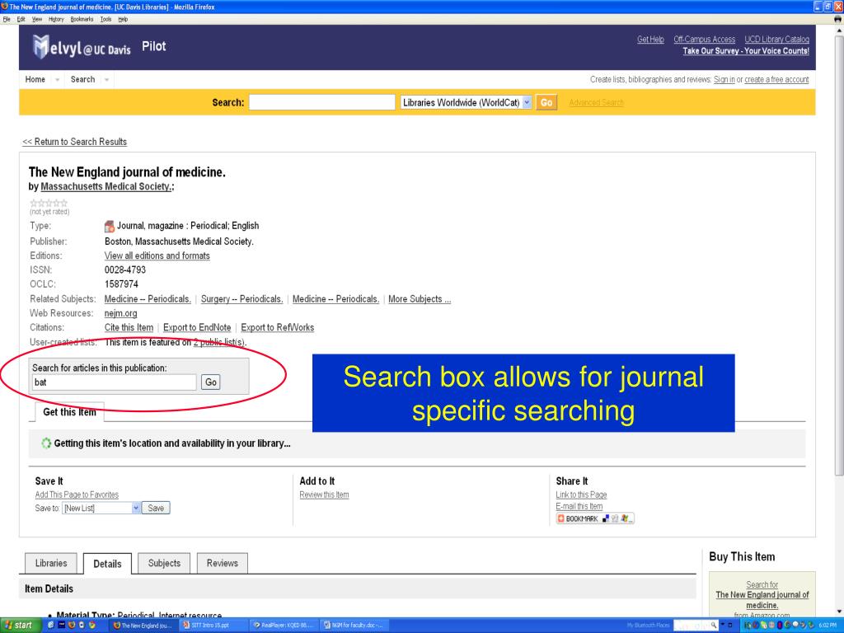Click the BOOKMARK share button icon

point(595,518)
